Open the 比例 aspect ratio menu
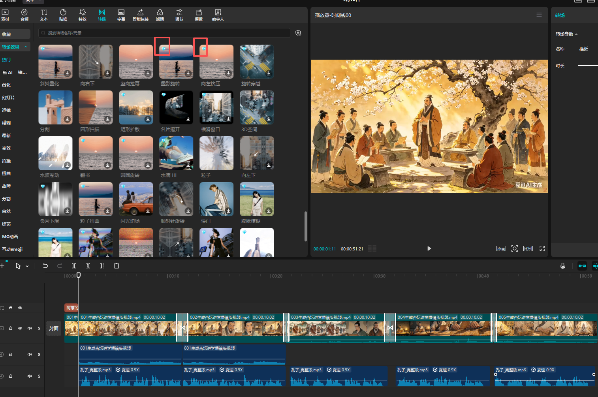 pos(528,248)
